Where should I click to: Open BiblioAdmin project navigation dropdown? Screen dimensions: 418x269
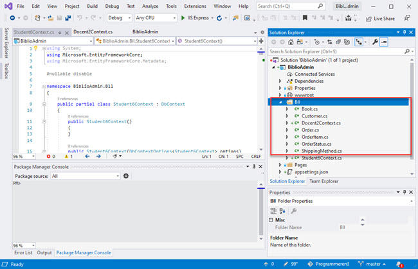click(x=53, y=41)
